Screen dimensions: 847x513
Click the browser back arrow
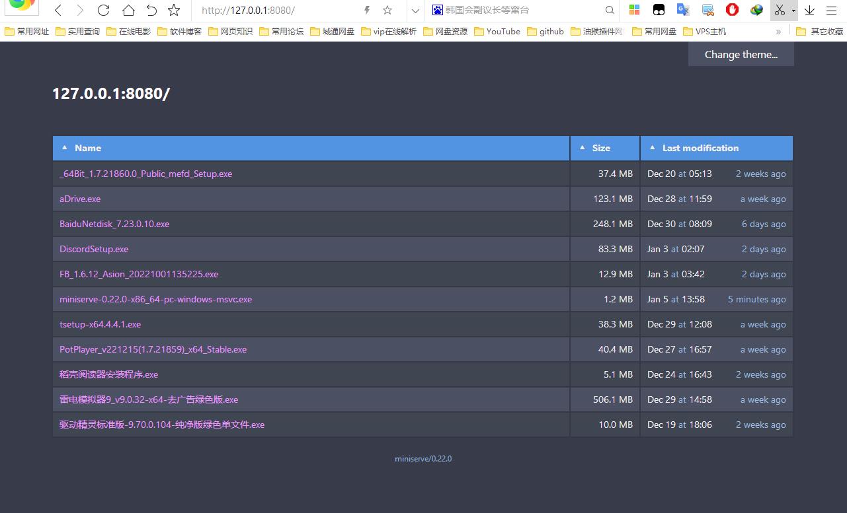click(x=58, y=10)
